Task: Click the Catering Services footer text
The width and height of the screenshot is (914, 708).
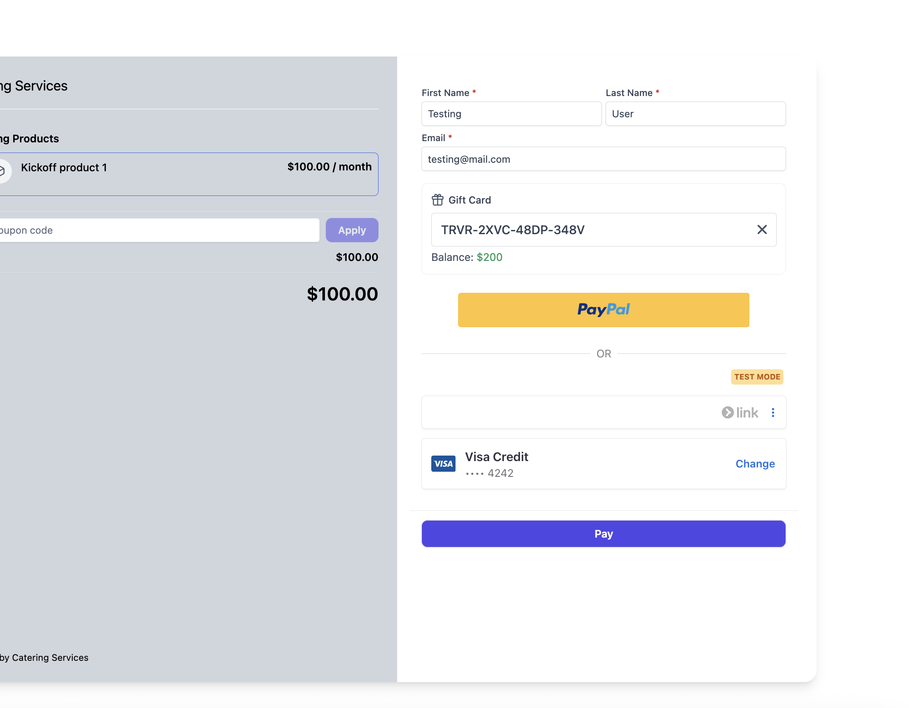Action: [x=44, y=657]
